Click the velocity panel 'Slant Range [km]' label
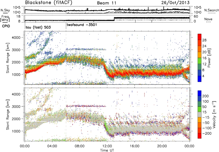The width and height of the screenshot is (219, 152). pyautogui.click(x=8, y=114)
